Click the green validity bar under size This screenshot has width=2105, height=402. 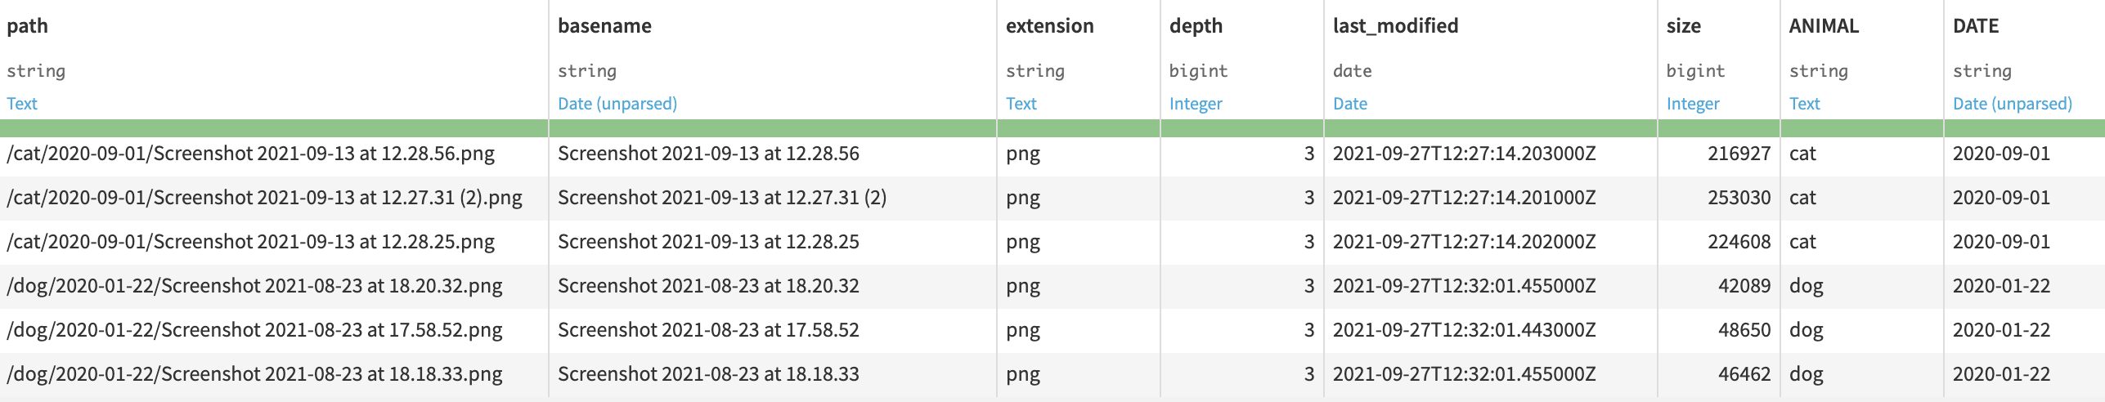click(1718, 127)
